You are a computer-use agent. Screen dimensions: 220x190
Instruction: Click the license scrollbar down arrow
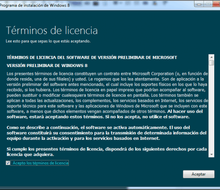point(211,155)
